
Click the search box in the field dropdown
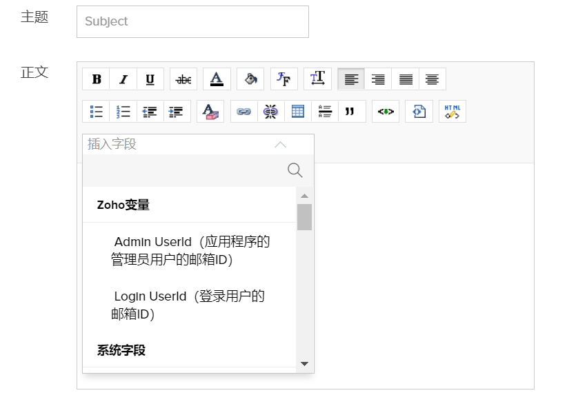198,170
